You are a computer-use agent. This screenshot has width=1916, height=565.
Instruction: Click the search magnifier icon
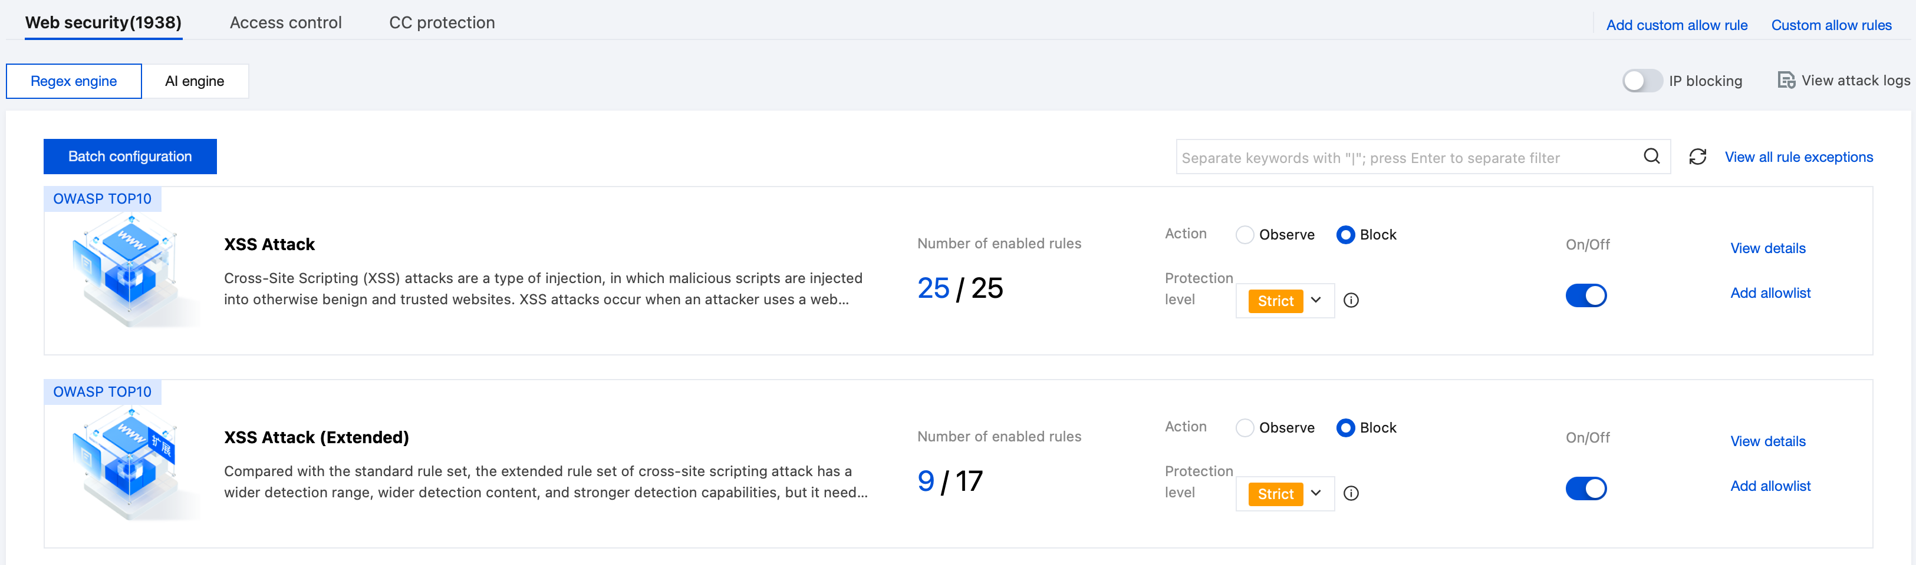coord(1651,156)
